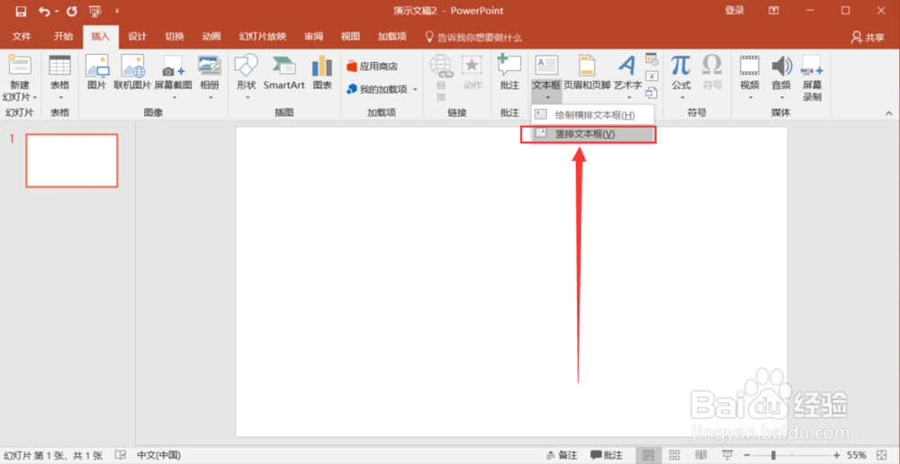The image size is (900, 464).
Task: Start slideshow from beginning quick access icon
Action: coord(96,11)
